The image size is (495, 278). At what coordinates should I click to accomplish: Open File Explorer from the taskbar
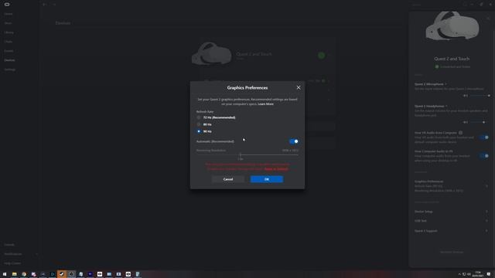14,274
